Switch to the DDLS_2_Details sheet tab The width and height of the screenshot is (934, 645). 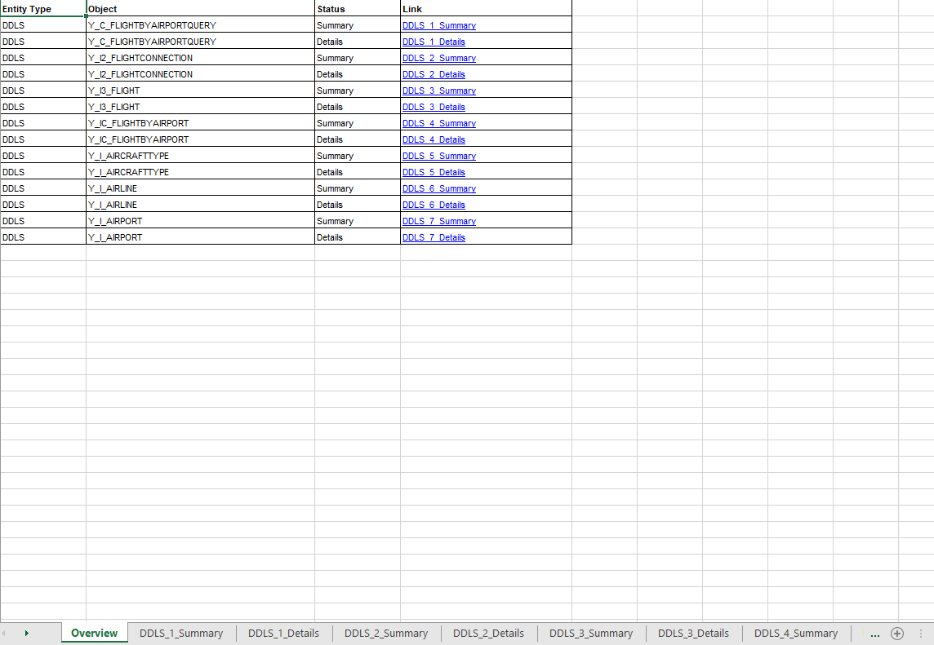tap(488, 633)
